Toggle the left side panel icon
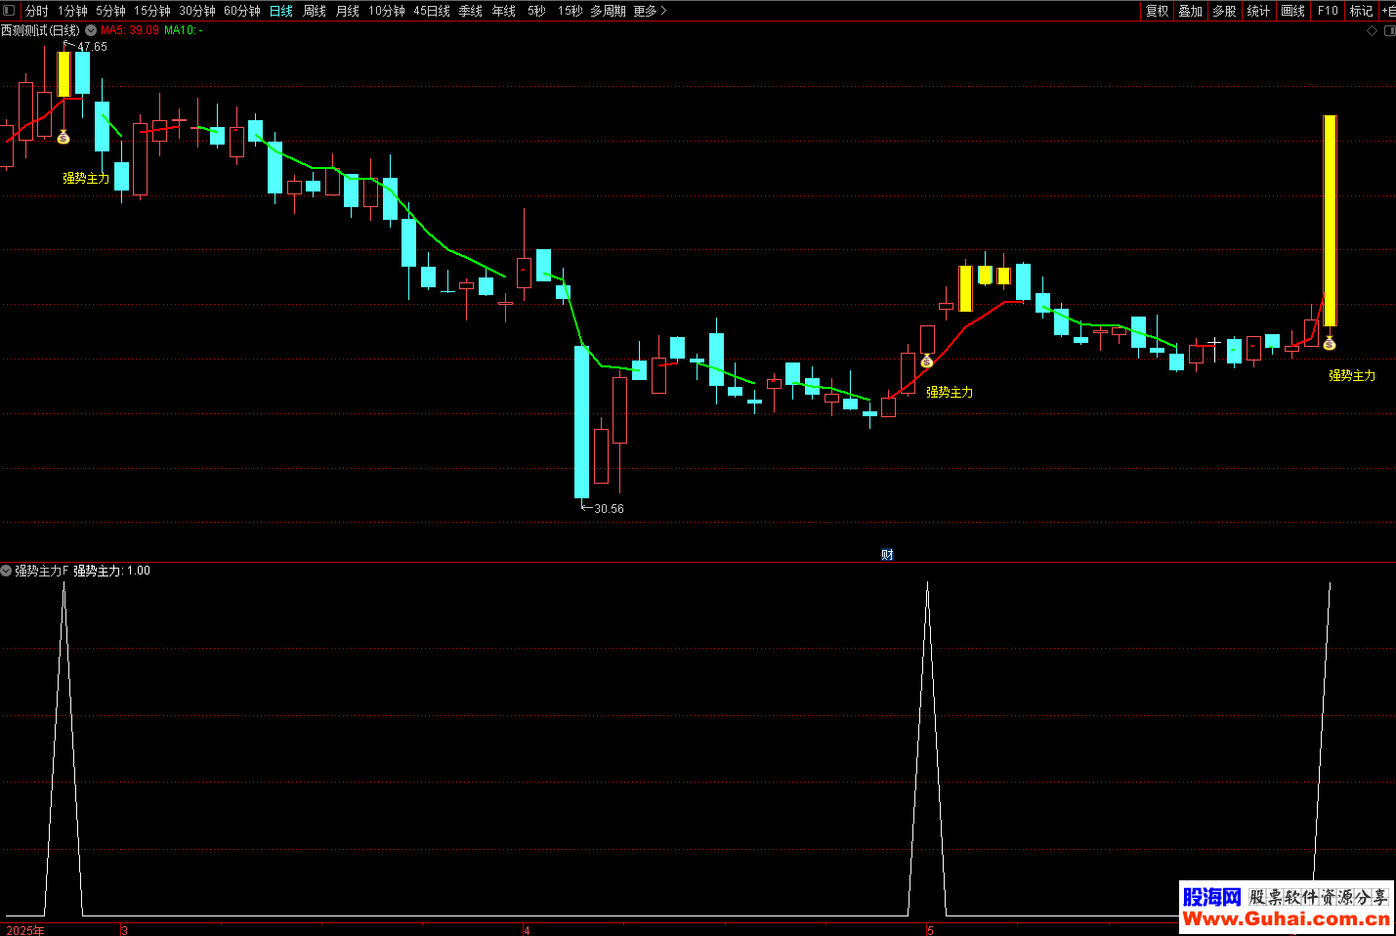1396x936 pixels. tap(9, 11)
